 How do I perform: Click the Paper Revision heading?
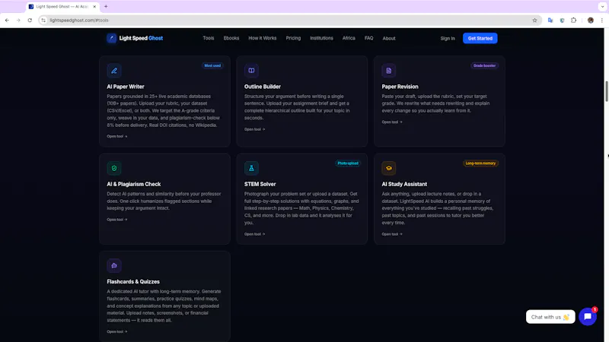coord(400,87)
